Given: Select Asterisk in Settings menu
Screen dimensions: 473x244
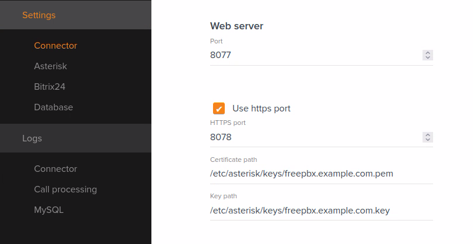Looking at the screenshot, I should [x=50, y=66].
